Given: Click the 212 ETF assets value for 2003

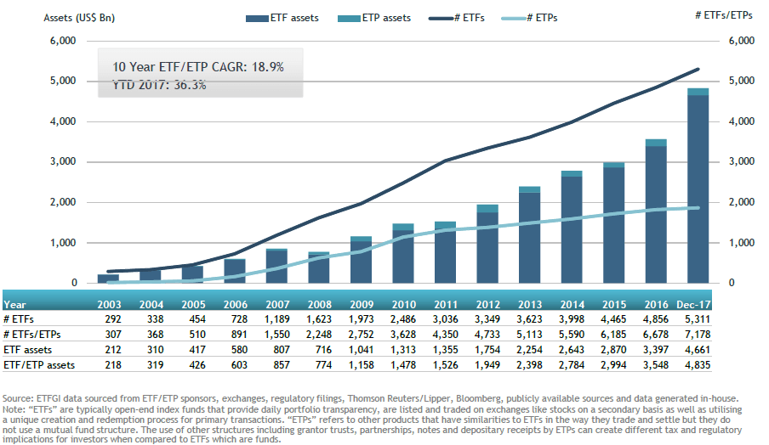Looking at the screenshot, I should point(108,350).
